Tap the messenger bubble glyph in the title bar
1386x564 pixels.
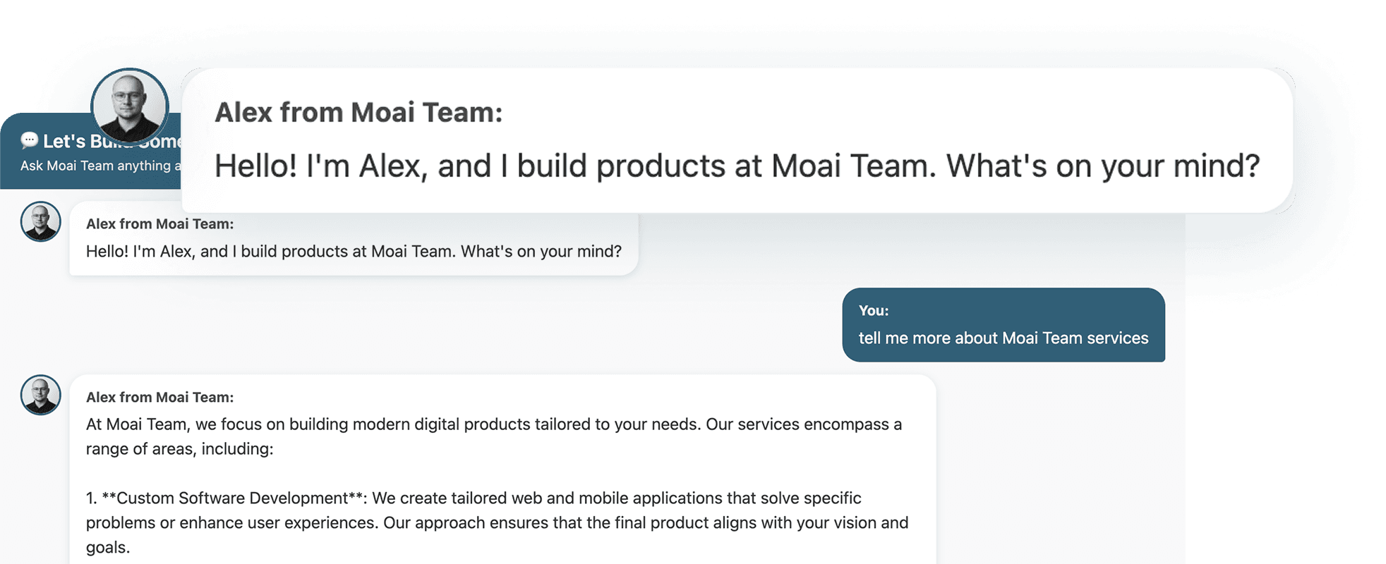tap(28, 141)
